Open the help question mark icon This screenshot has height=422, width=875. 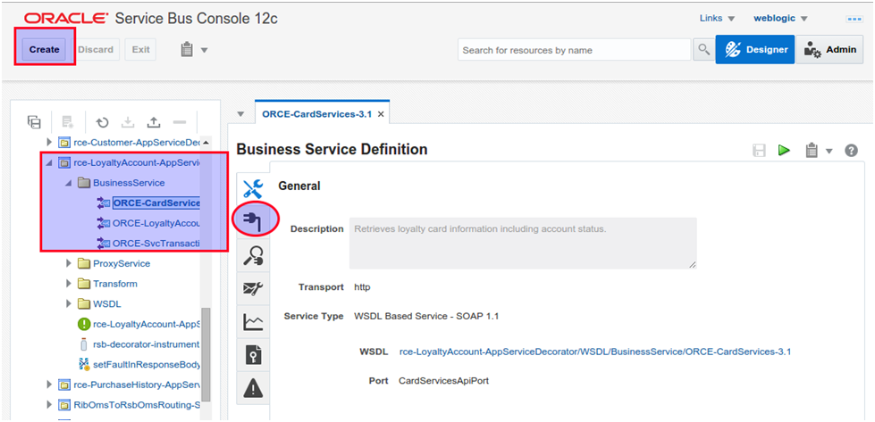tap(851, 150)
